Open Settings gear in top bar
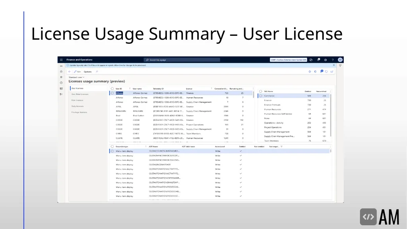Screen dimensions: 407x229 click(x=326, y=60)
